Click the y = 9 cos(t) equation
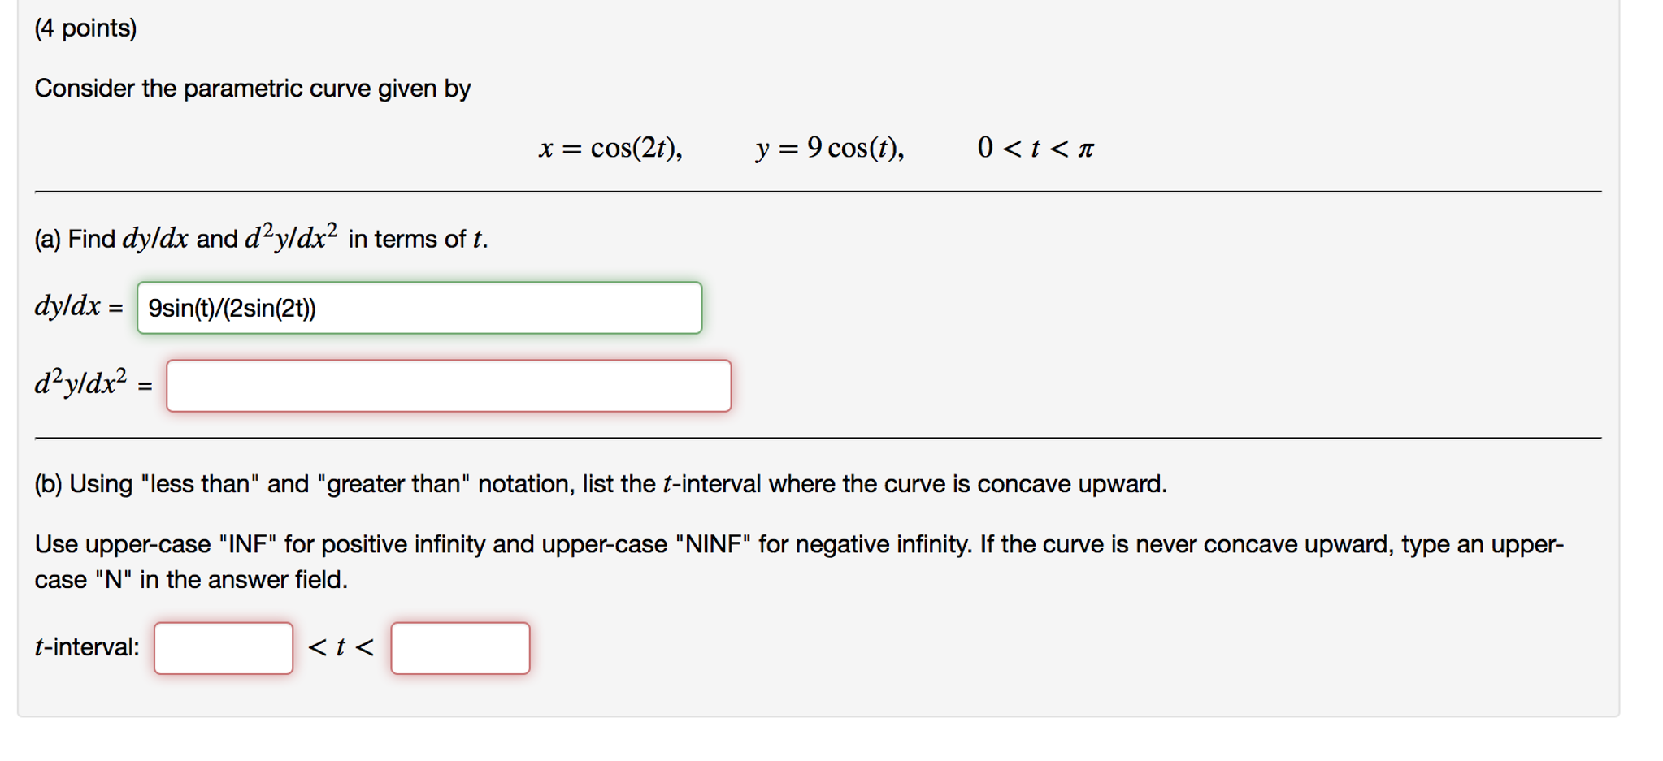 tap(829, 148)
